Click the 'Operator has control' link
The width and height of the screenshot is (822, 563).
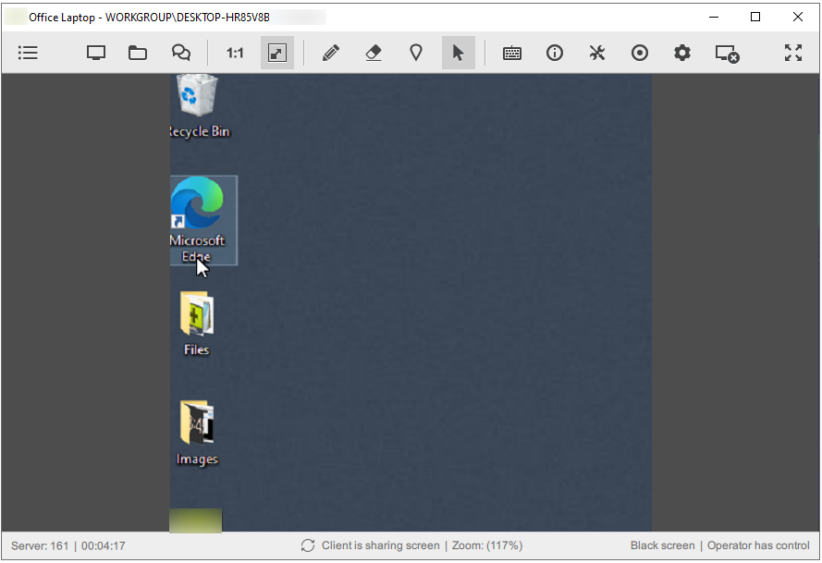click(758, 545)
